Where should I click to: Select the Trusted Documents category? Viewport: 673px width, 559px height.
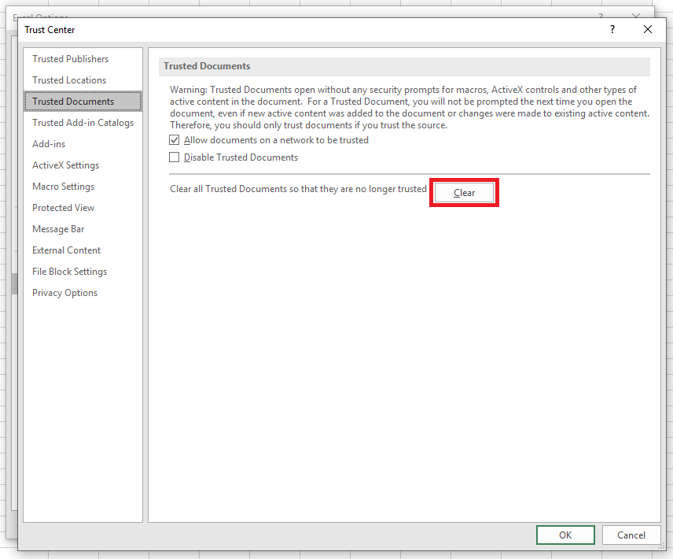coord(71,101)
